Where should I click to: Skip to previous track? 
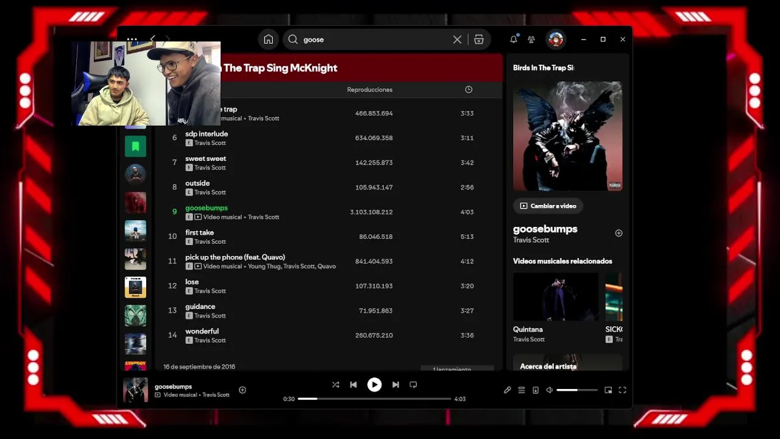point(353,385)
